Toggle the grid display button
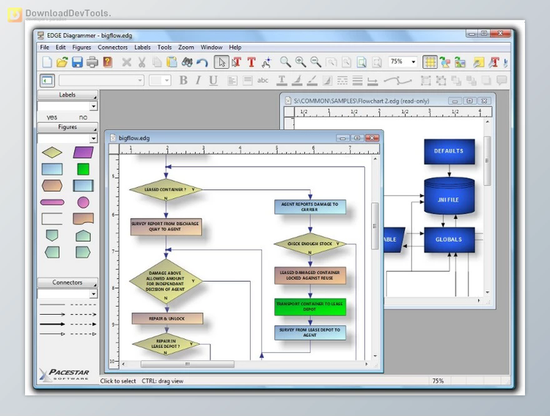Screen dimensions: 550x416 pos(430,62)
